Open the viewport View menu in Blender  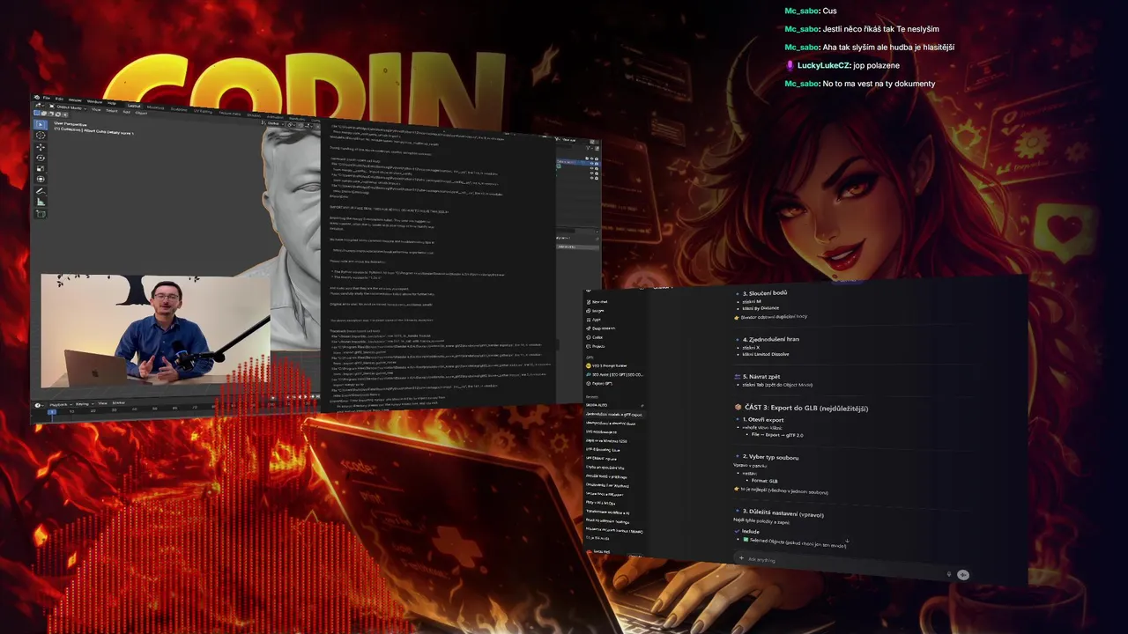point(96,109)
